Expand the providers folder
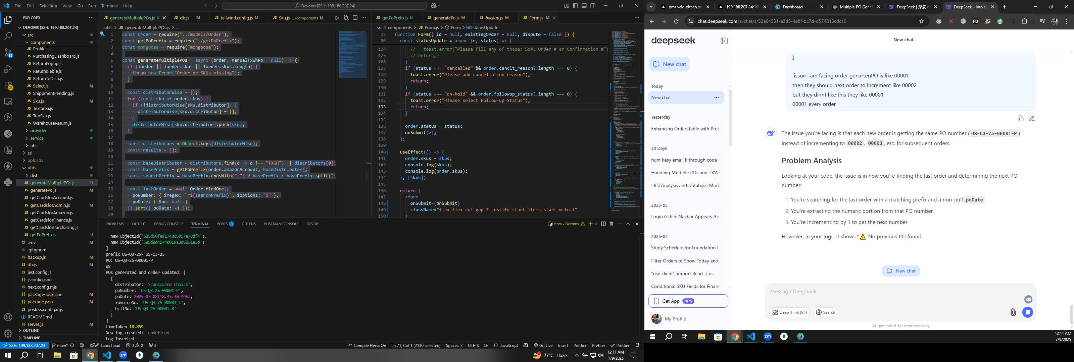1074x362 pixels. click(x=39, y=131)
